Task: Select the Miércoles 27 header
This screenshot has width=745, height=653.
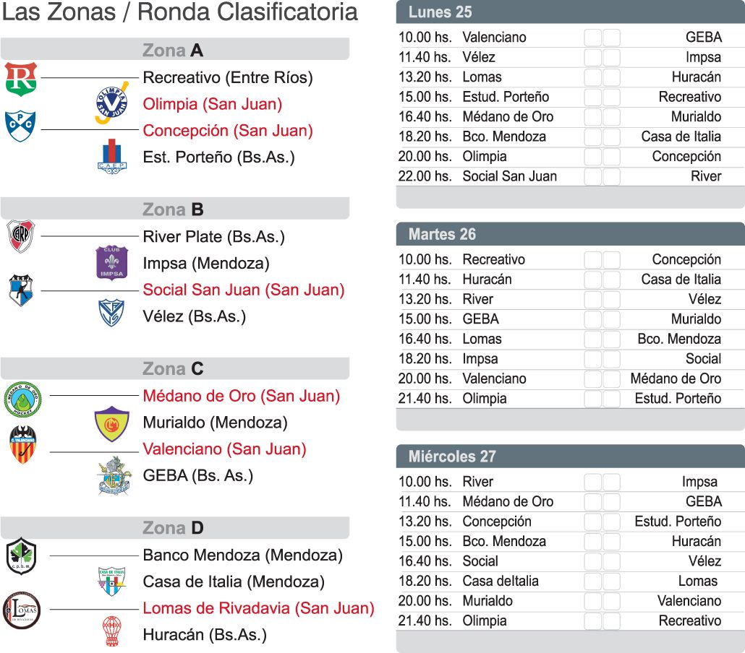Action: [570, 457]
